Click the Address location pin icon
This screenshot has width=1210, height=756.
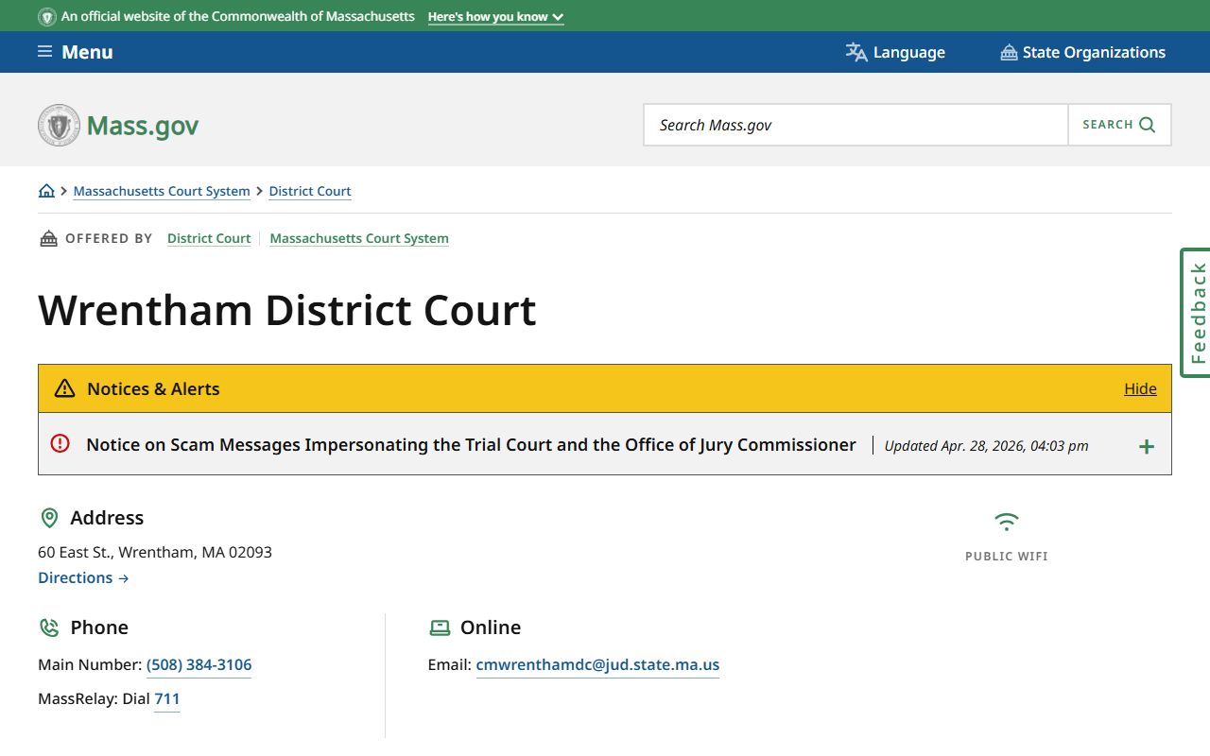(49, 518)
